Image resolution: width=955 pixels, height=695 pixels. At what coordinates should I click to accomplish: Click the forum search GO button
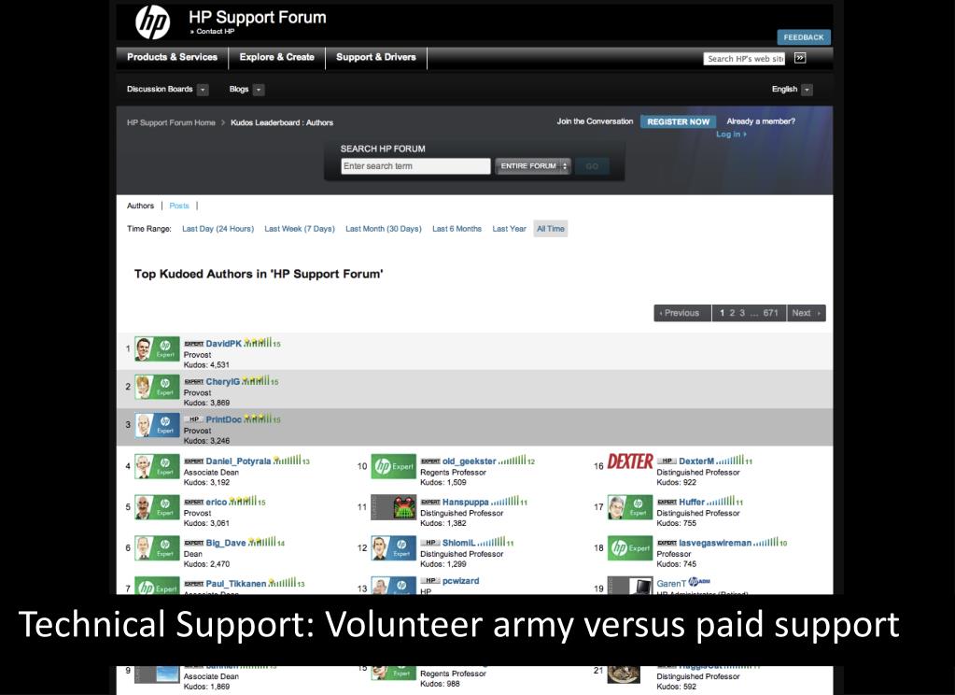click(592, 166)
